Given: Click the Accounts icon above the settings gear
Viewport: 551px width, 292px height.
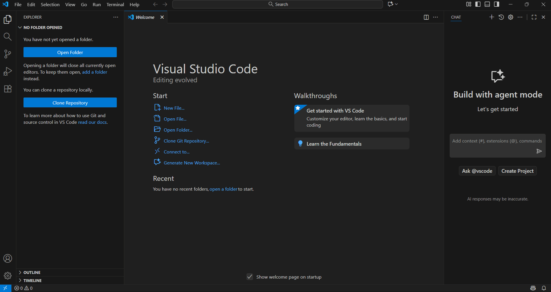Looking at the screenshot, I should point(8,258).
